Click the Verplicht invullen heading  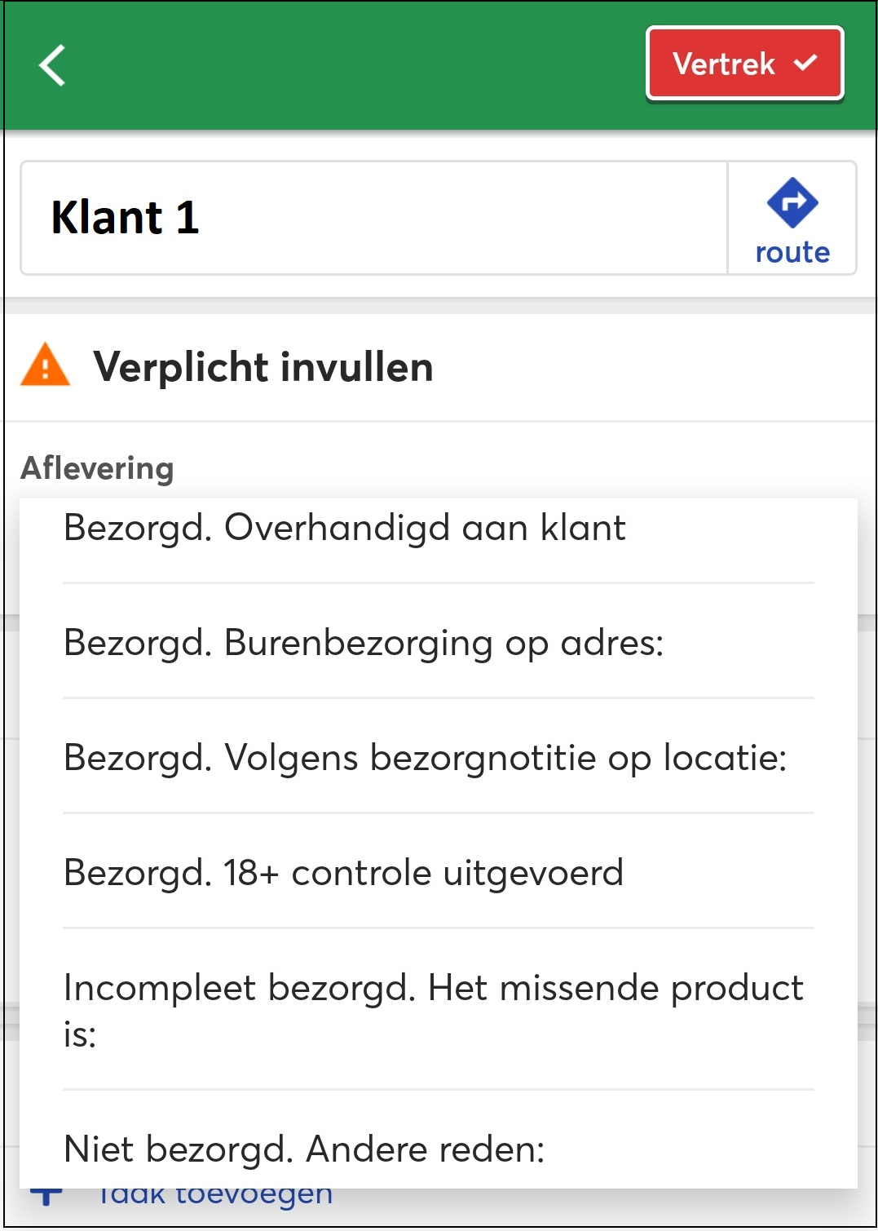pos(263,366)
